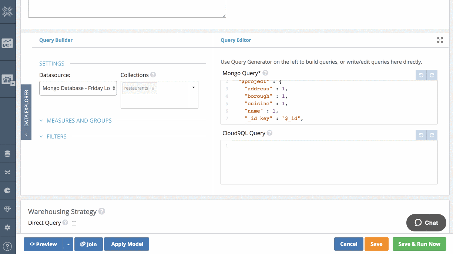Open the settings gear sidebar icon
453x254 pixels.
[7, 227]
